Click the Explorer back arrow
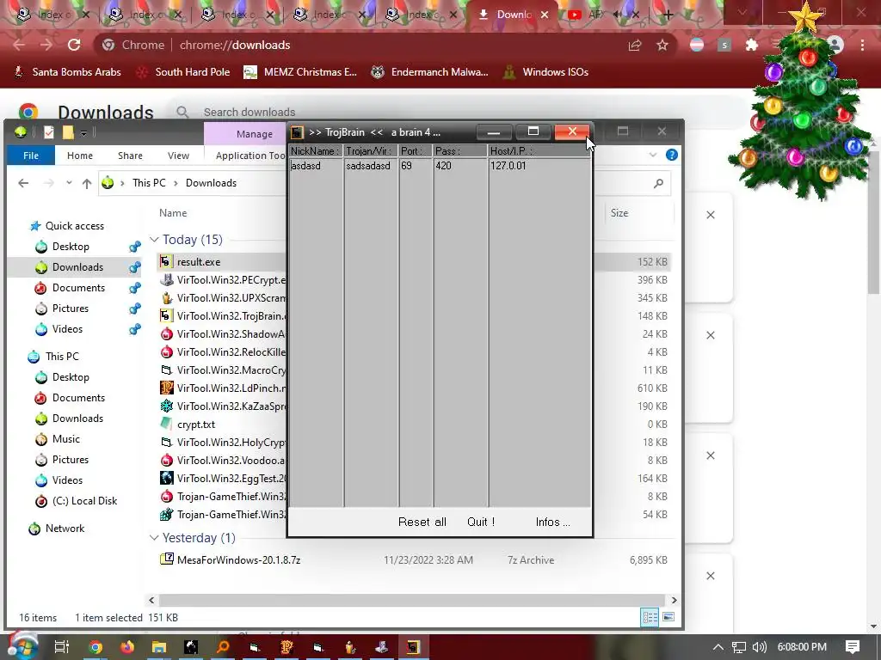 click(23, 183)
